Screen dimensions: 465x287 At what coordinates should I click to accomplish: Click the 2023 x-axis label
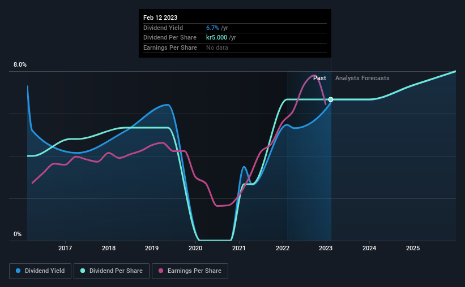pos(326,248)
